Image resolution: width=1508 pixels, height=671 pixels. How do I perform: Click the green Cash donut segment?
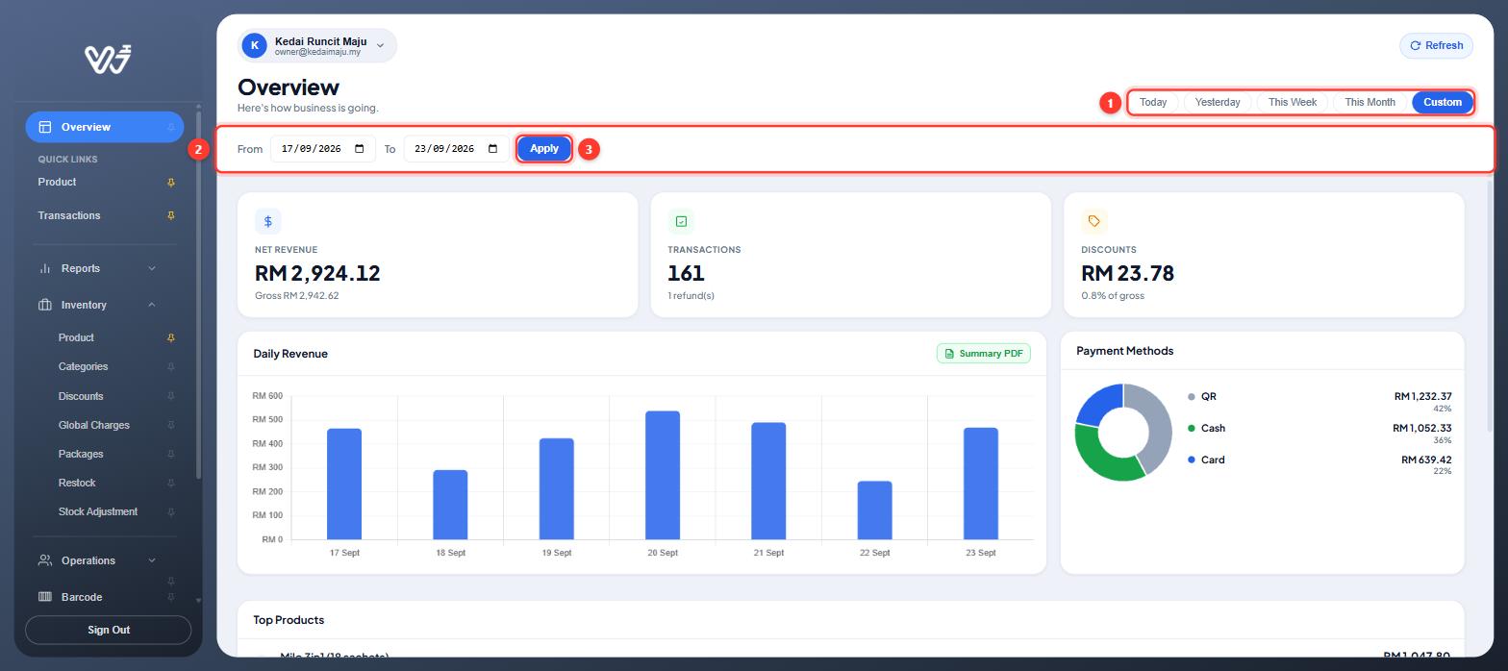[x=1102, y=459]
